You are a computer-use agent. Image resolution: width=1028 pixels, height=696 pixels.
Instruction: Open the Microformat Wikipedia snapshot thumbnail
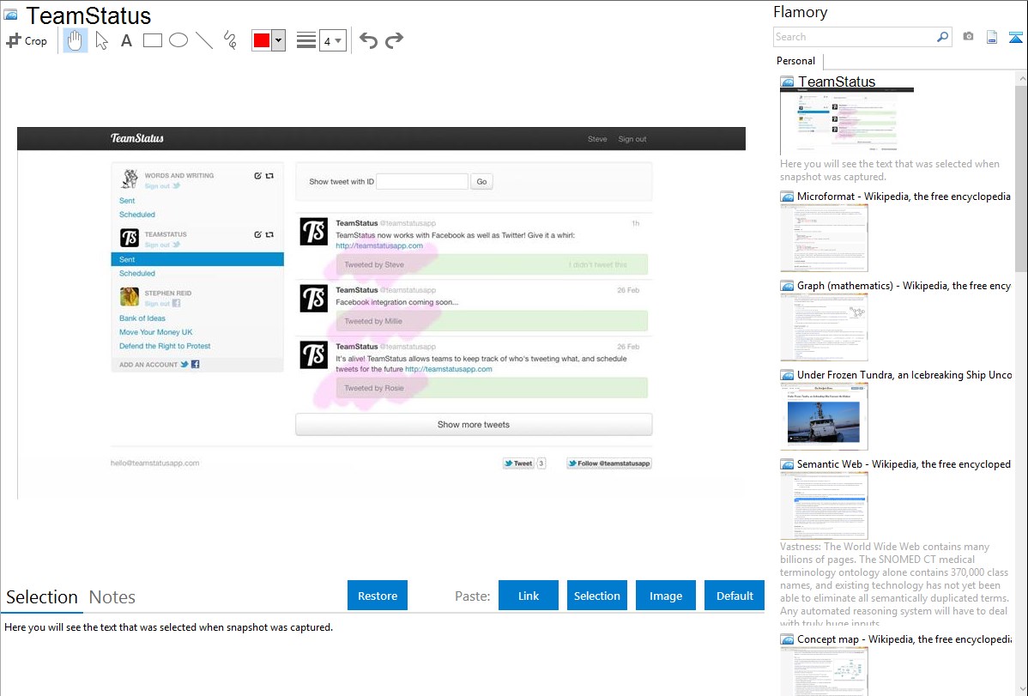coord(824,238)
